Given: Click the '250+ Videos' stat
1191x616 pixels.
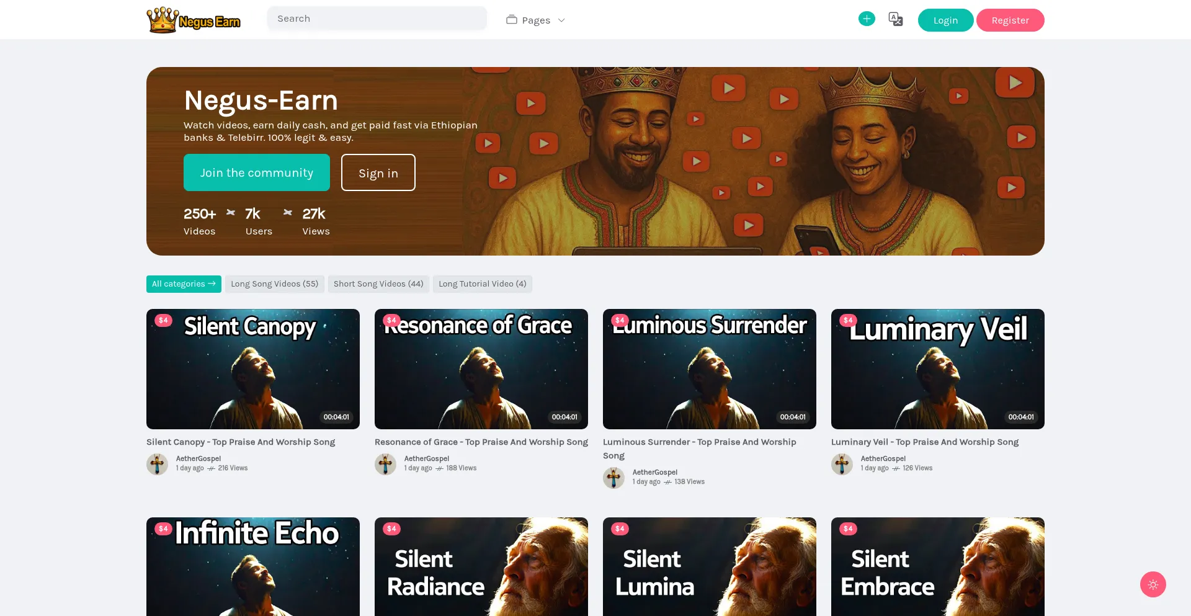Looking at the screenshot, I should pyautogui.click(x=200, y=221).
